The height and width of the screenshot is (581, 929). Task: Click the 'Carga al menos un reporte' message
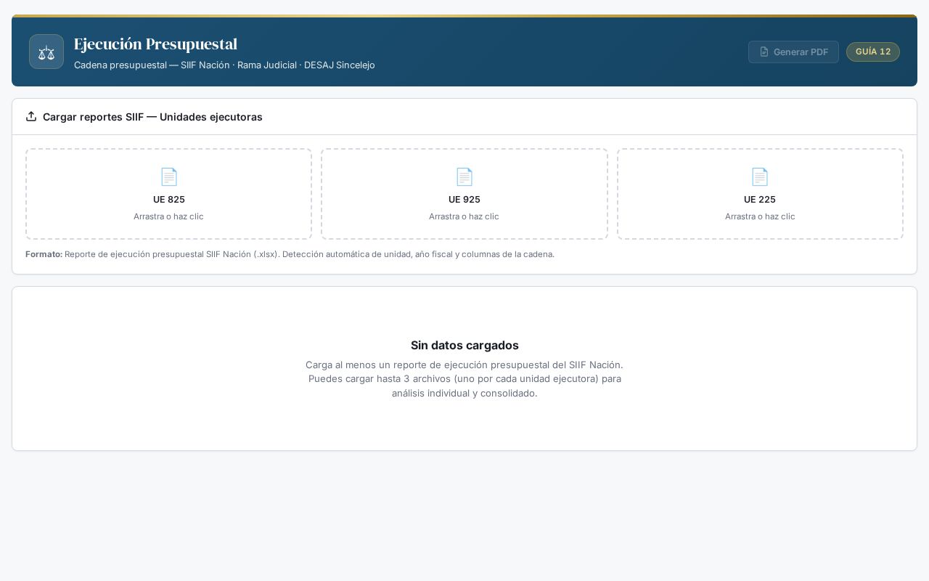point(464,378)
